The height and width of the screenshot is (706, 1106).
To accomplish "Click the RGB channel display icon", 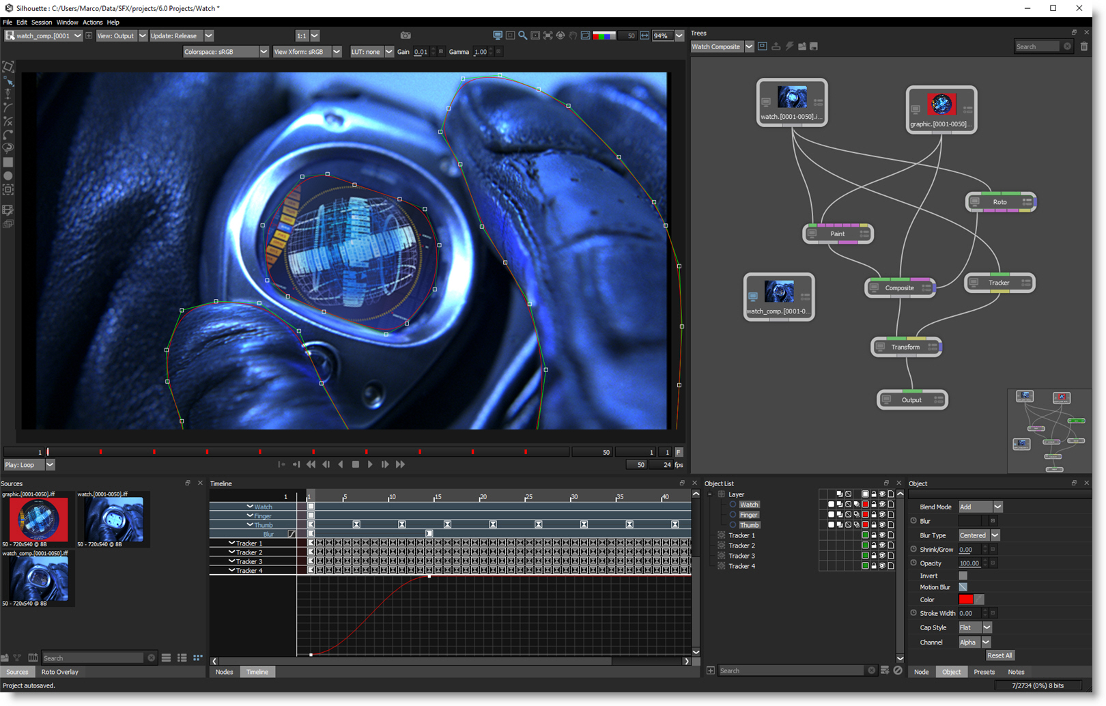I will click(x=604, y=36).
